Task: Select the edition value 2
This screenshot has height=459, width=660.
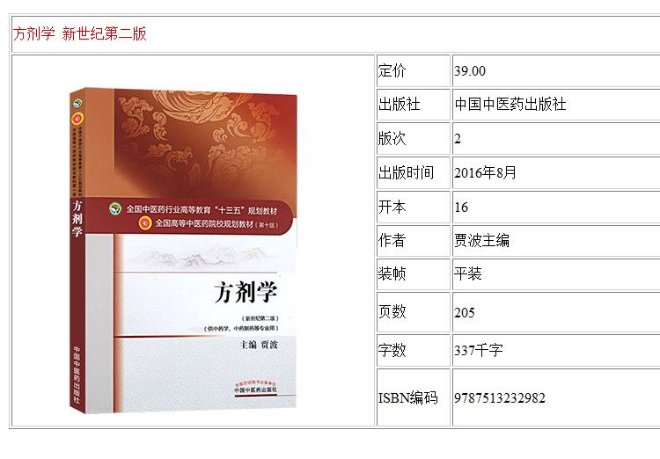Action: pos(458,138)
